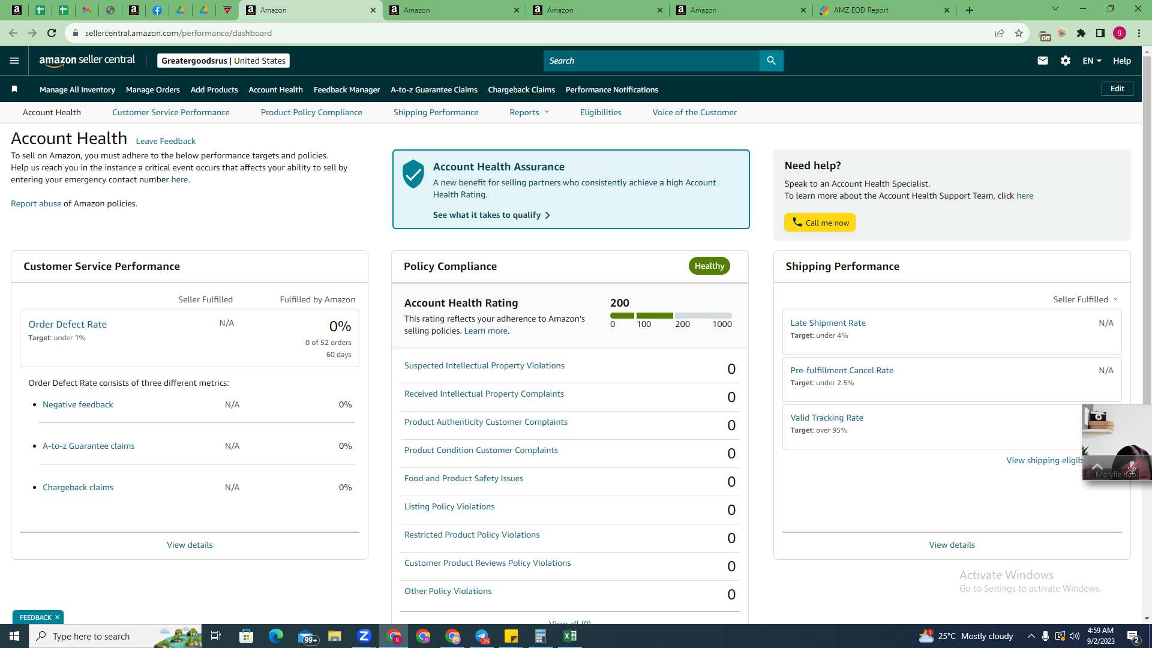
Task: Open Microsoft Edge from the taskbar
Action: (276, 636)
